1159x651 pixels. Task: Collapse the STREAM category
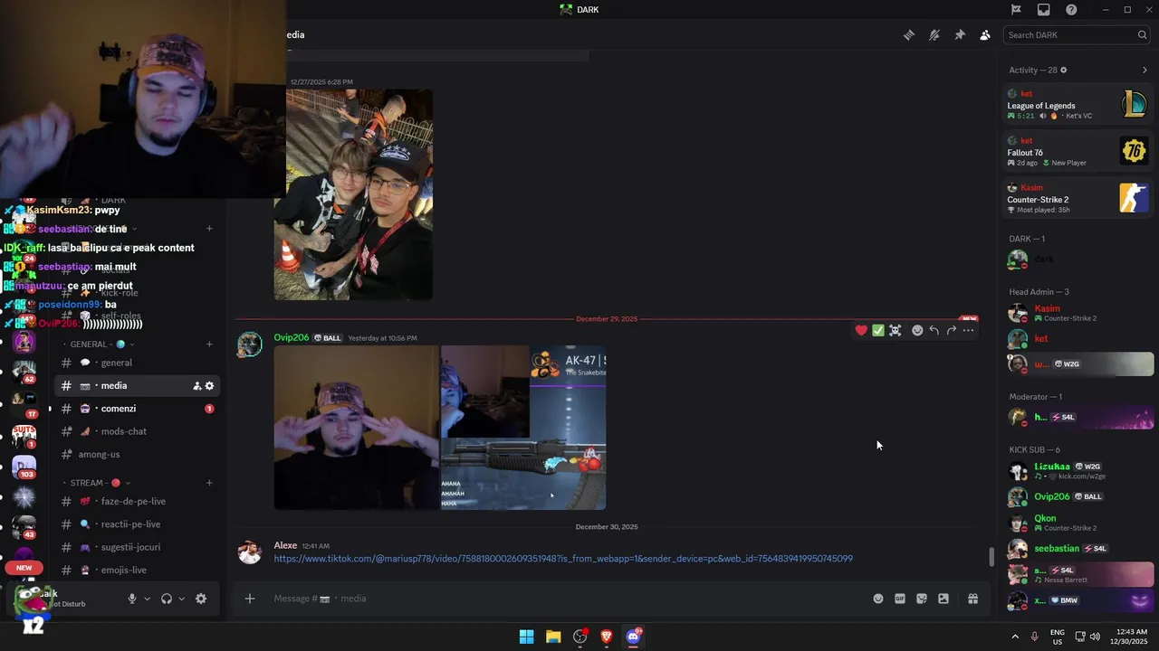coord(100,483)
